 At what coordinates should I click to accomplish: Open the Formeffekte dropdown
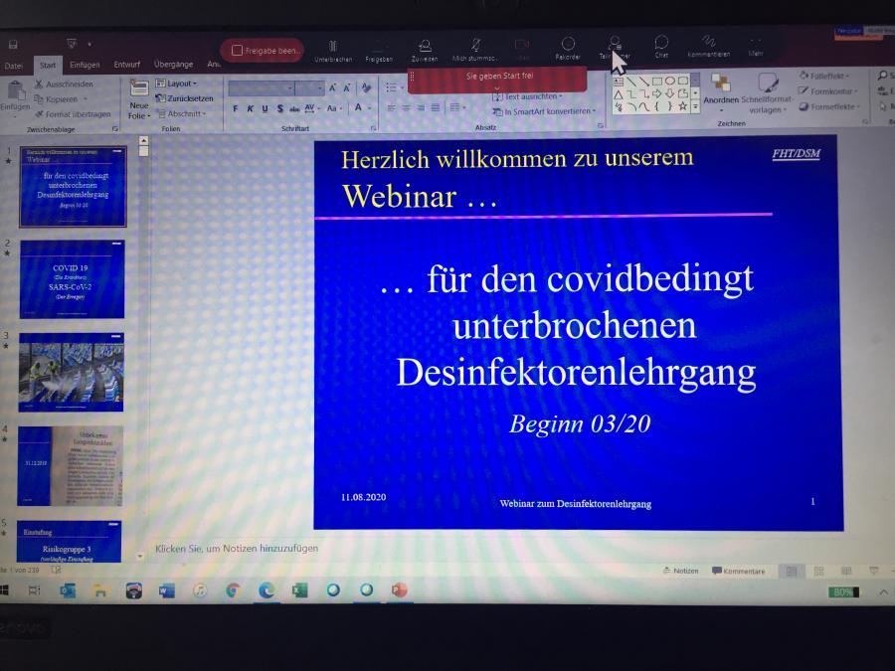pos(829,106)
